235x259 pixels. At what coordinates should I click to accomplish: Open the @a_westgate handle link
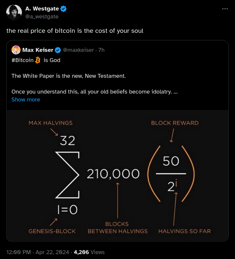pos(42,16)
